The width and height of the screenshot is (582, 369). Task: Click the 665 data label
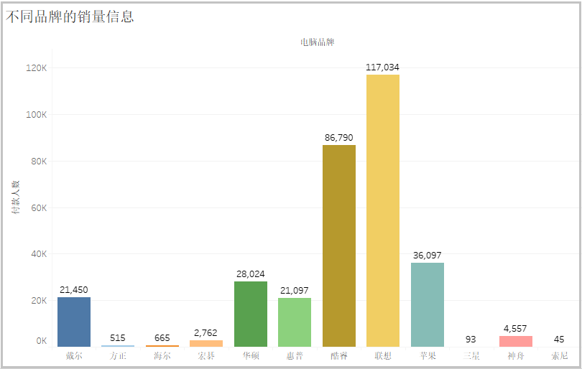tap(162, 338)
